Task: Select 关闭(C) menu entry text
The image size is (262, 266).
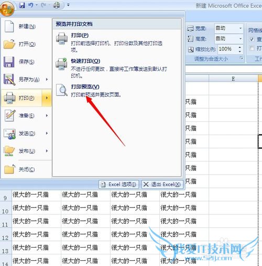Action: point(27,169)
